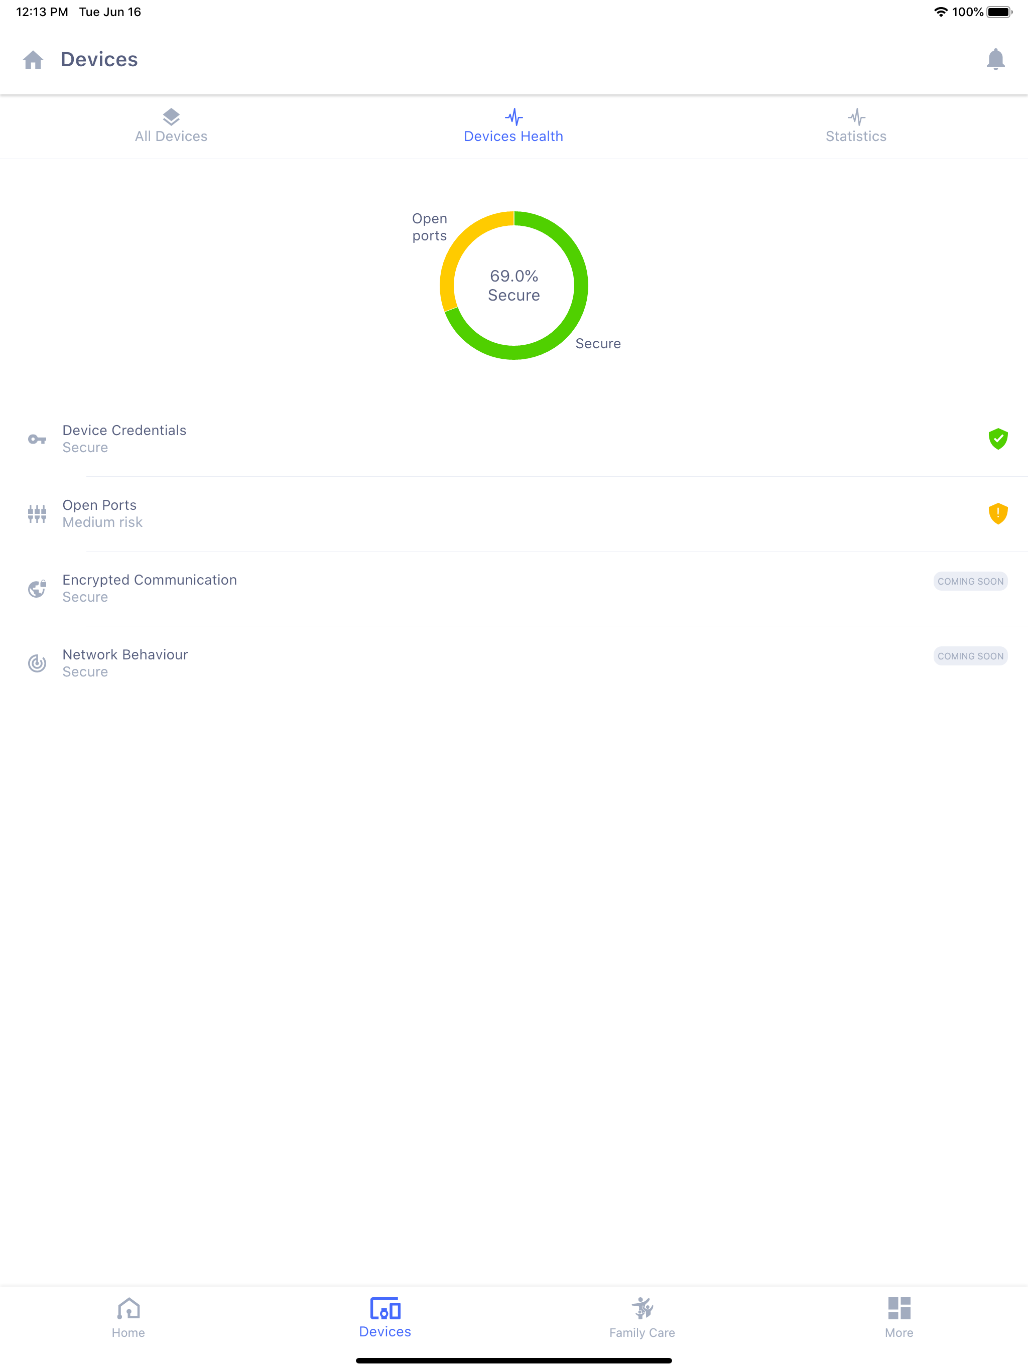Viewport: 1028px width, 1371px height.
Task: Tap the ports icon beside Open Ports
Action: pyautogui.click(x=37, y=514)
